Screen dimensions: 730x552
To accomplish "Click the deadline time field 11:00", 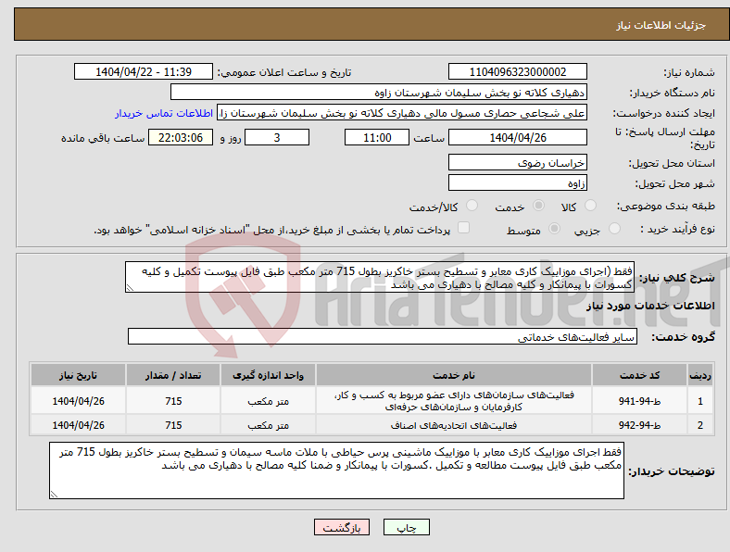I will pos(377,137).
